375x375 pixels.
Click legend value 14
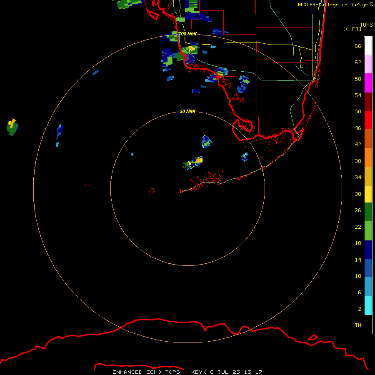pos(358,260)
